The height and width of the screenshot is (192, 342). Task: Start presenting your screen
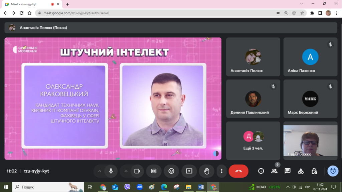[189, 171]
